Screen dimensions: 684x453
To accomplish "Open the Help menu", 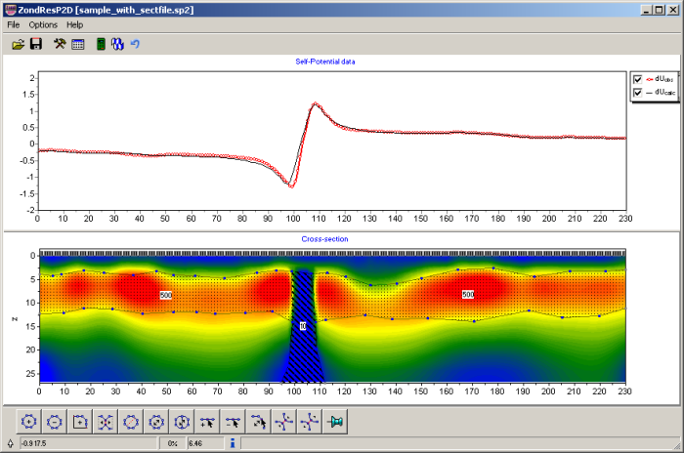I will [x=75, y=24].
